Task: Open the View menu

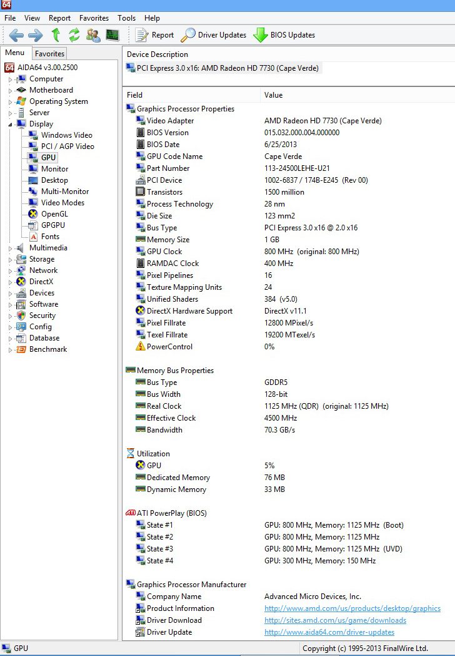Action: [32, 18]
